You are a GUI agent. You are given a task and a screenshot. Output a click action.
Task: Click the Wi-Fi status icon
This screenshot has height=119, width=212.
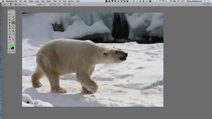pos(163,1)
